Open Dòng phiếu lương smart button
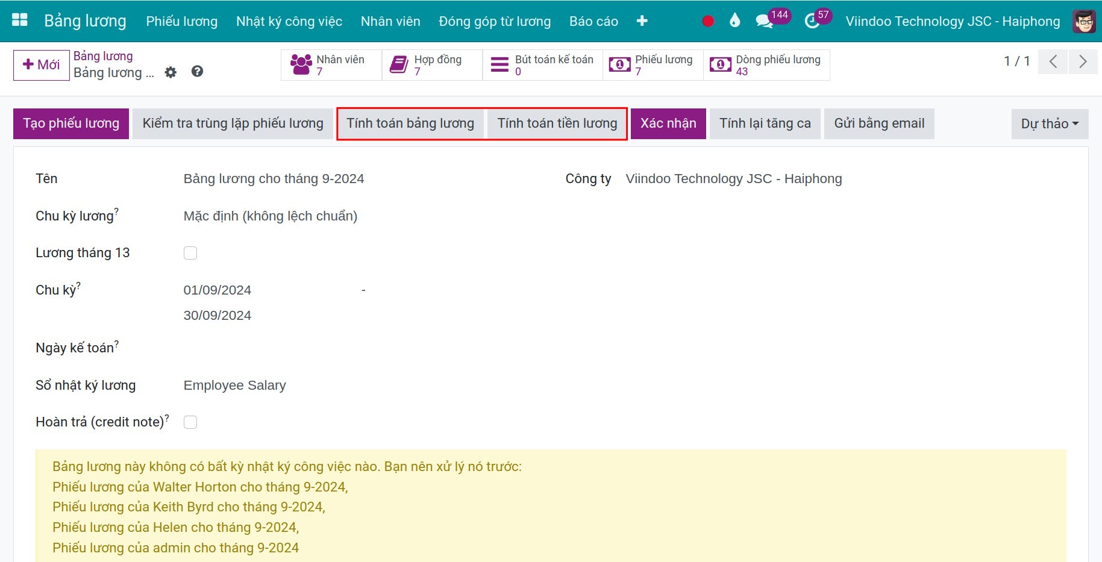This screenshot has width=1102, height=562. pyautogui.click(x=766, y=65)
